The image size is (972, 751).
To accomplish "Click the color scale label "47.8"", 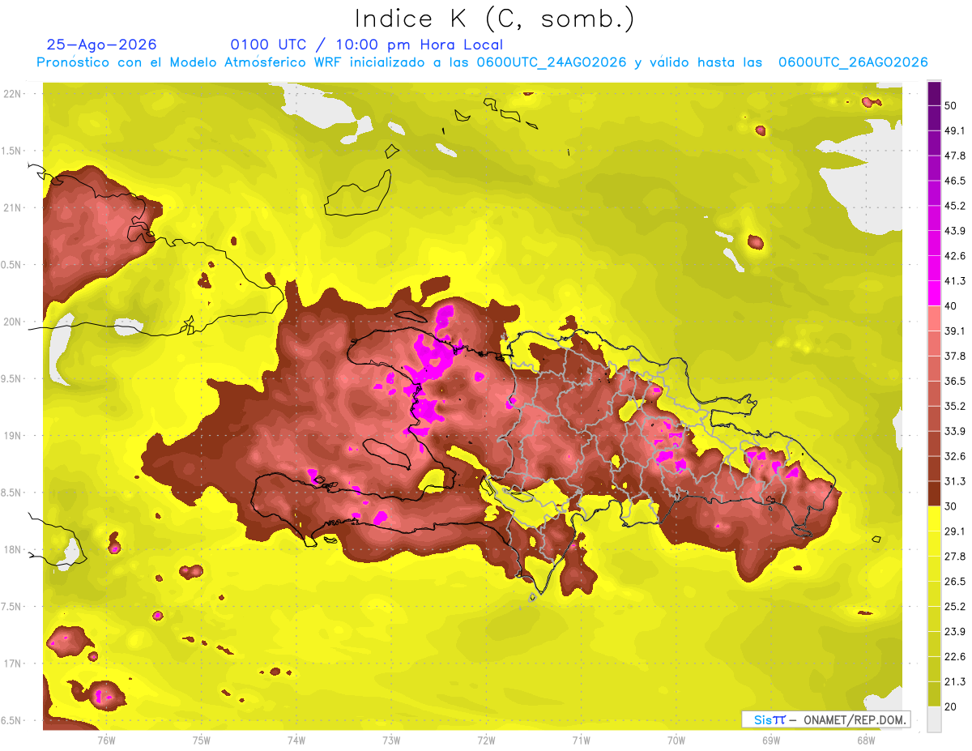I will coord(955,156).
